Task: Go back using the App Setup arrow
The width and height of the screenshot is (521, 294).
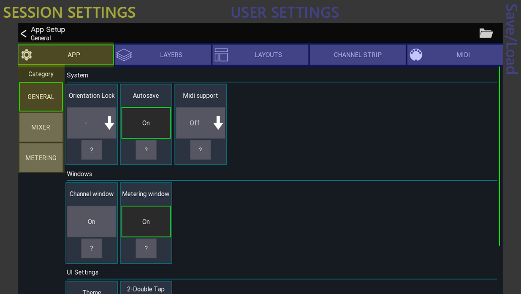Action: (x=24, y=33)
